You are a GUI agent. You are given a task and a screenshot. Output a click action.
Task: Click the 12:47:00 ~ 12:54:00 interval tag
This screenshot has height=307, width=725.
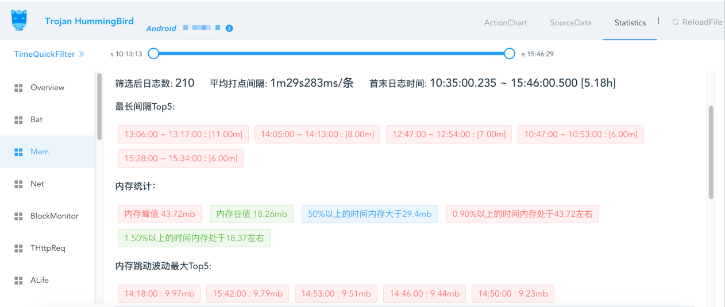[449, 134]
